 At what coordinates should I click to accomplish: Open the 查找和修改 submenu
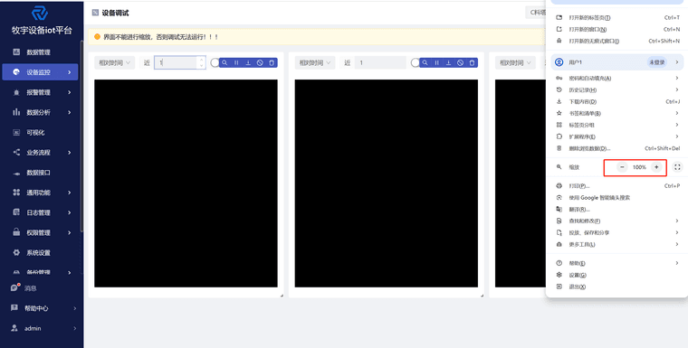pyautogui.click(x=616, y=221)
